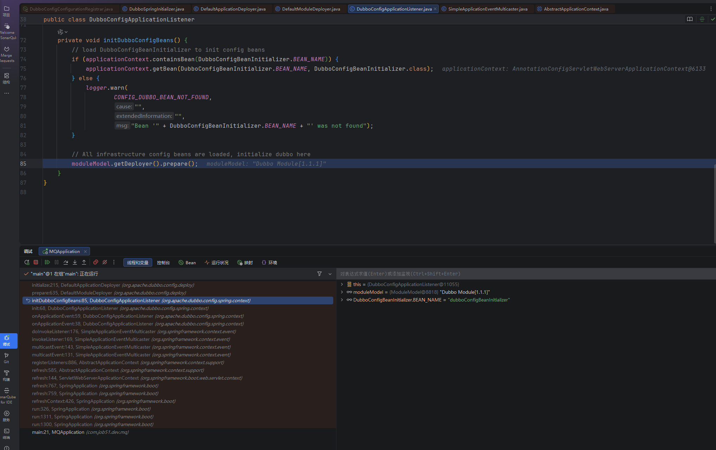Expand the moduleModel variable node
Image resolution: width=716 pixels, height=450 pixels.
click(342, 292)
